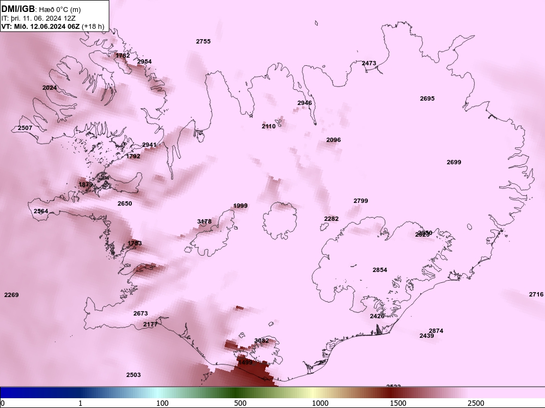Click the map value 2695

427,98
